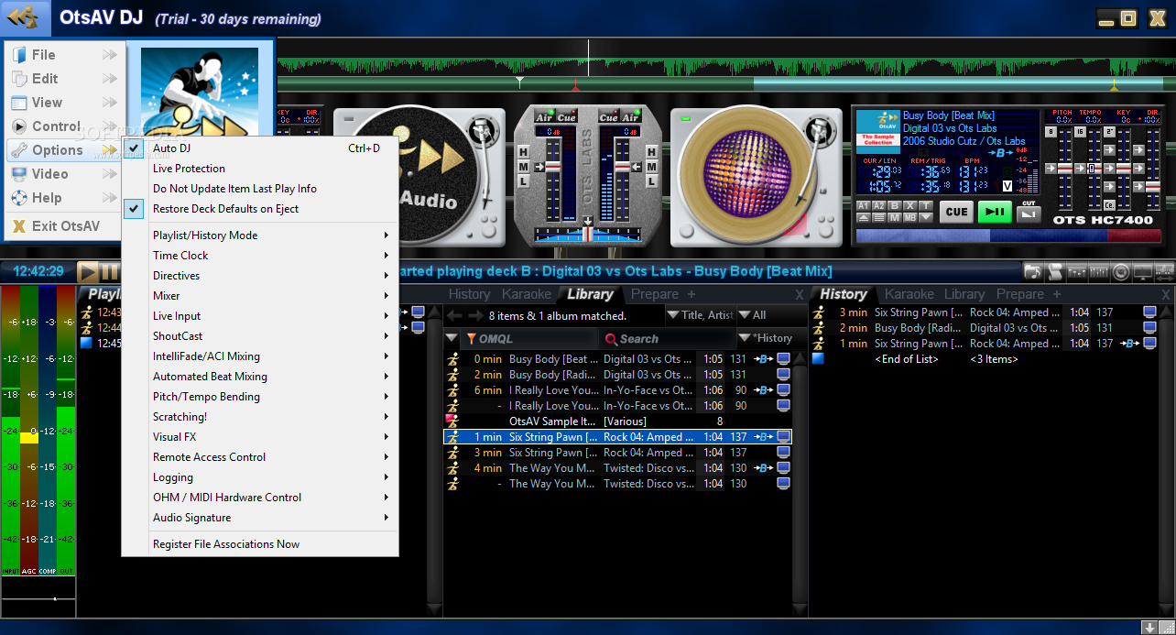This screenshot has height=635, width=1176.
Task: Click monitor icon on first Busy Body row
Action: point(784,359)
